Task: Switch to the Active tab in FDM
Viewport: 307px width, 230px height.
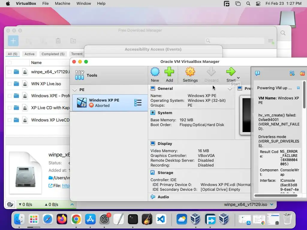Action: coord(29,54)
